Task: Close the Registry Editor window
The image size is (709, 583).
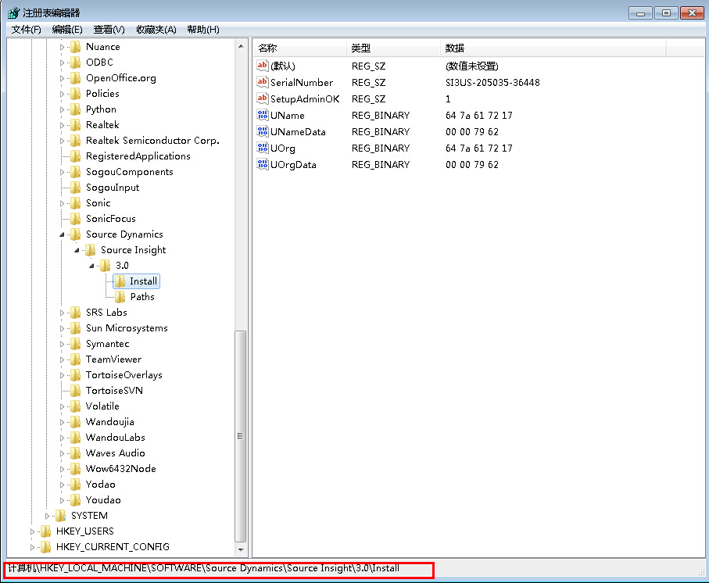Action: pyautogui.click(x=692, y=13)
